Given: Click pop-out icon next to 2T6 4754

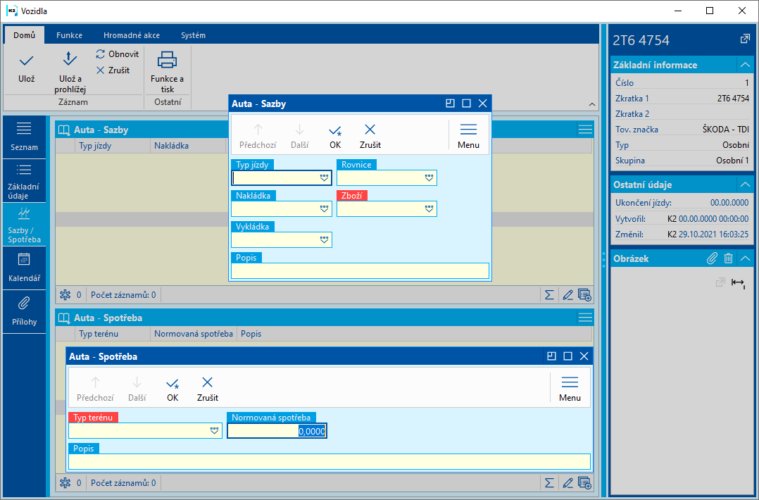Looking at the screenshot, I should 745,39.
